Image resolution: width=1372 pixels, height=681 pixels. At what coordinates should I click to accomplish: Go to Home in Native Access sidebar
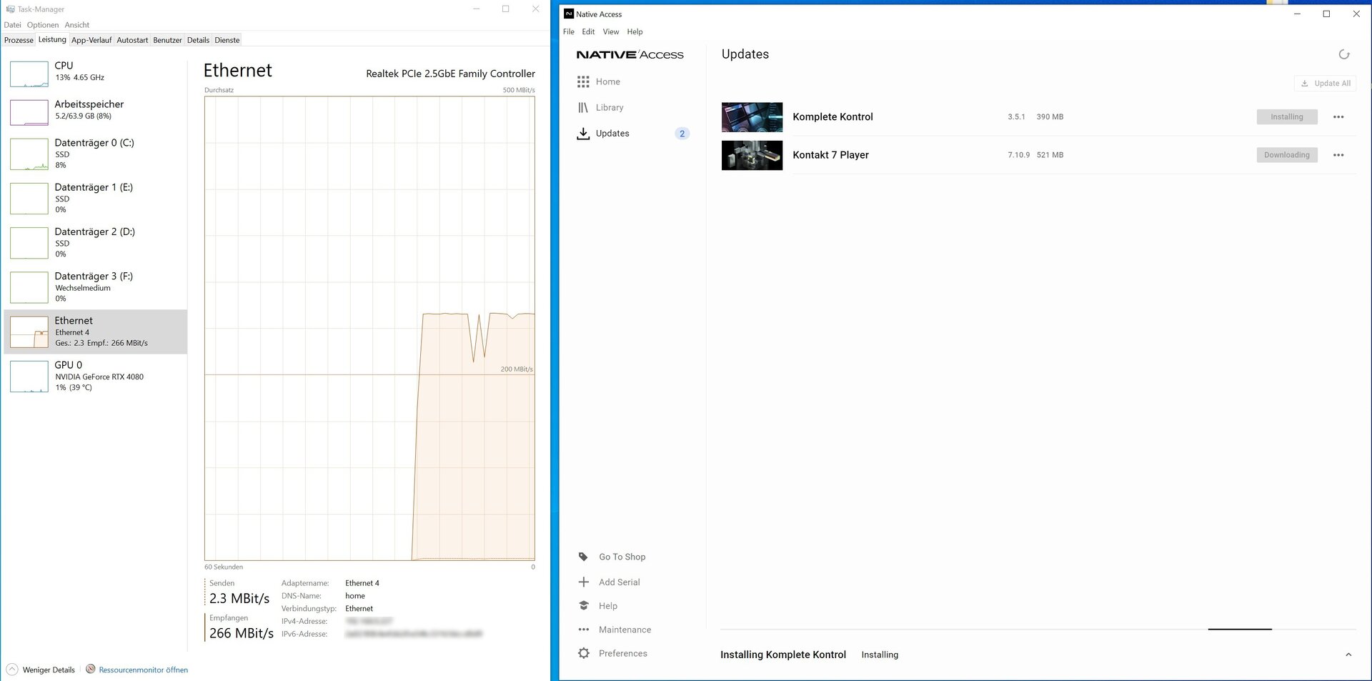[x=608, y=82]
